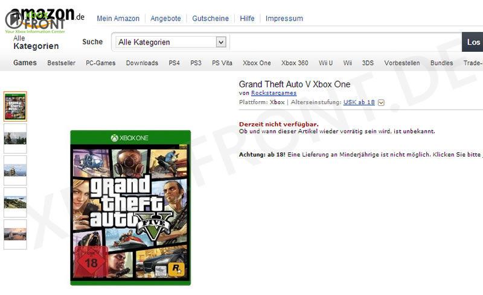Click the main GTA V cover image

click(130, 208)
